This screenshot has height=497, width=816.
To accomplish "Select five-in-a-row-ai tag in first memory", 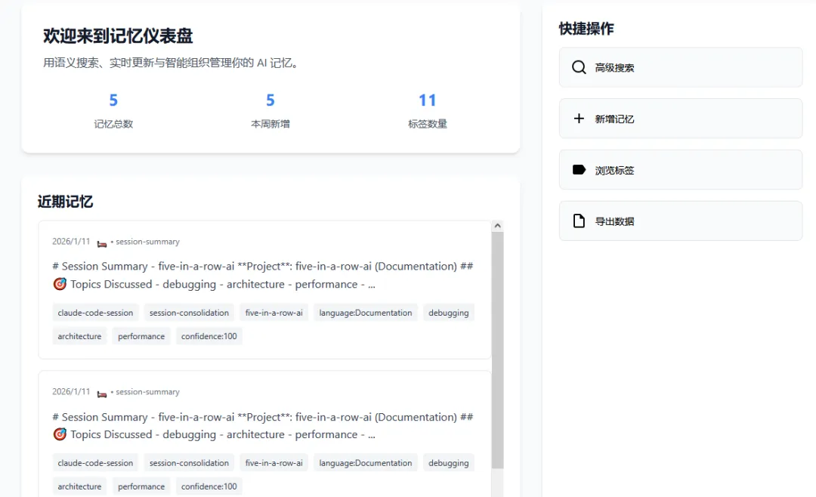I will pyautogui.click(x=274, y=313).
